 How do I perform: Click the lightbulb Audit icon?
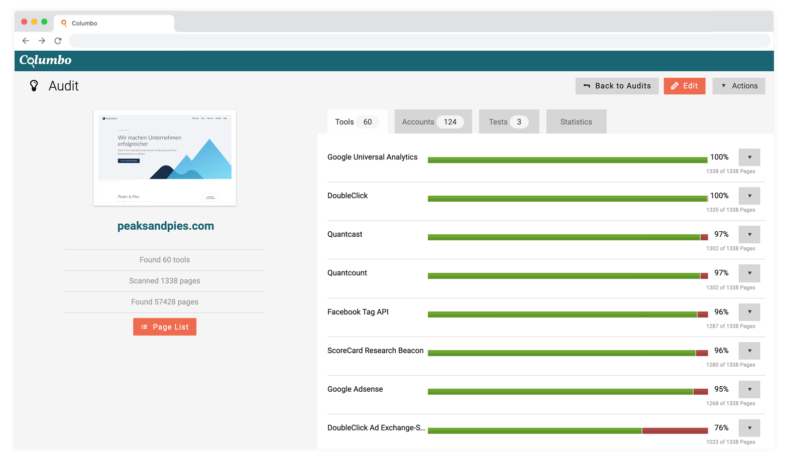point(34,86)
